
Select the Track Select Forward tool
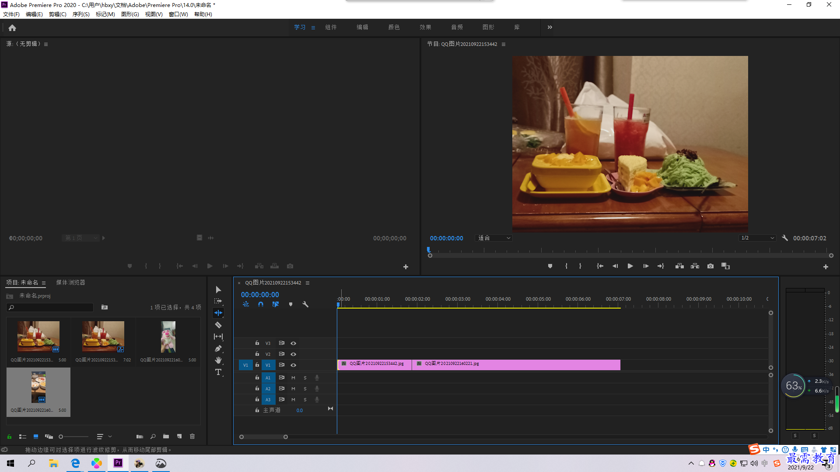tap(218, 302)
